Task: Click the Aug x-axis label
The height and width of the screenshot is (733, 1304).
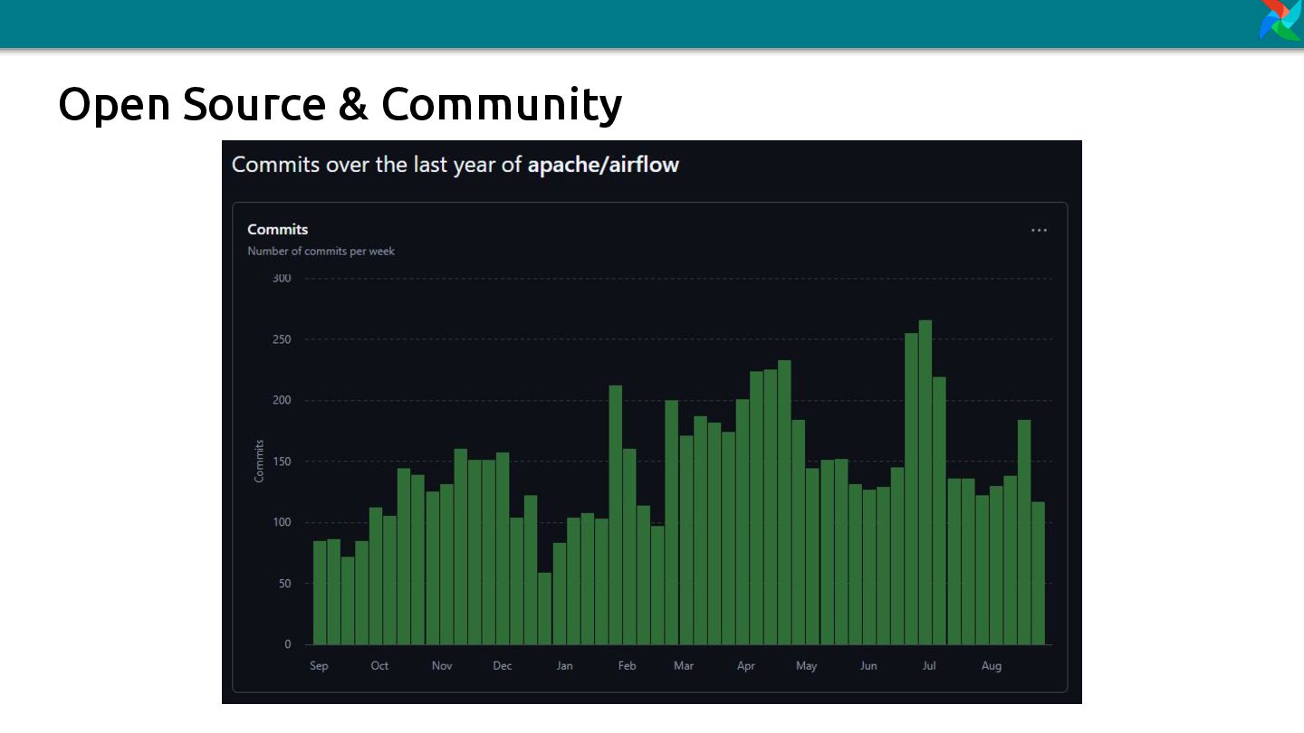Action: pyautogui.click(x=992, y=666)
